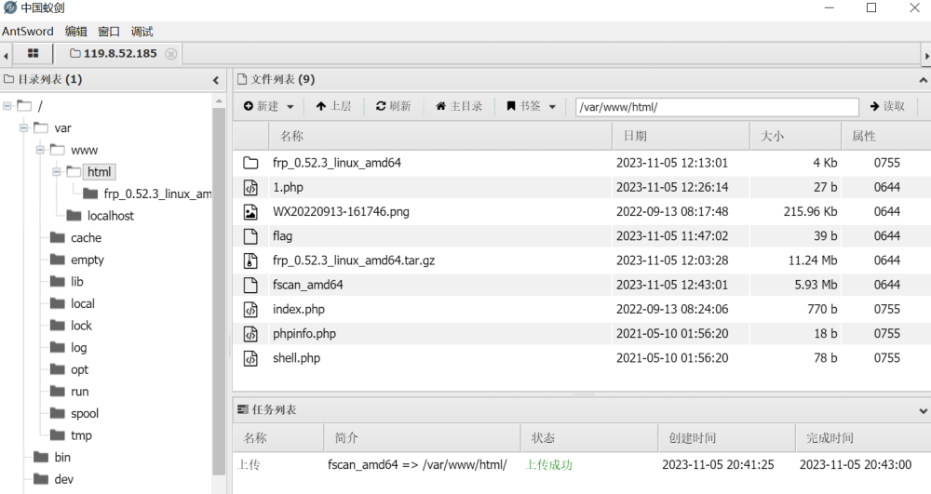Sort files by 大小 column header

tap(796, 137)
